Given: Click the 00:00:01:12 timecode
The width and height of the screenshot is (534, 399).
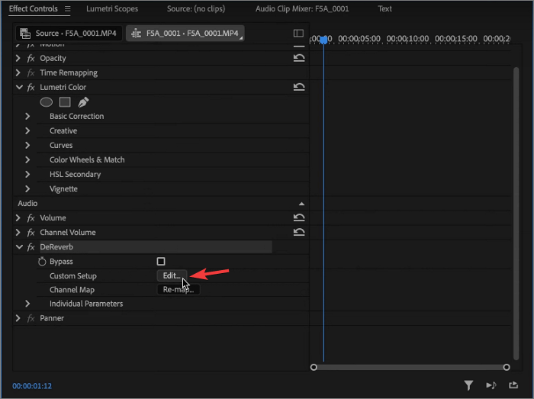Looking at the screenshot, I should 32,386.
